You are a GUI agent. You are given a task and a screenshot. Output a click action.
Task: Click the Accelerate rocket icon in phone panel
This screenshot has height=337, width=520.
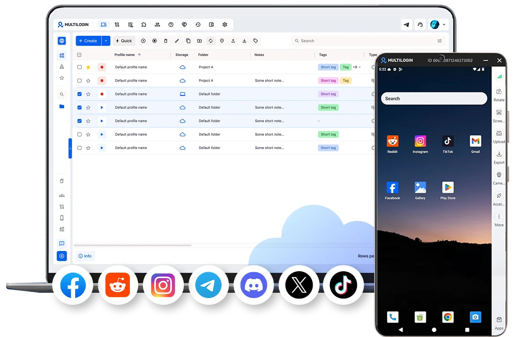click(499, 196)
